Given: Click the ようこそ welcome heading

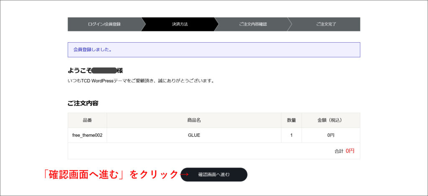Looking at the screenshot, I should 79,71.
